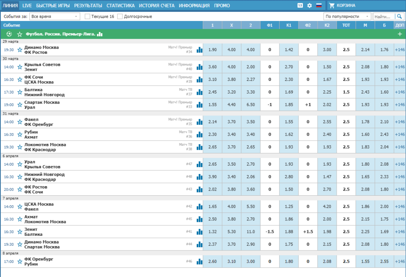This screenshot has height=277, width=406.
Task: Open the БЫСТРЫЕ ИГРЫ menu
Action: [x=53, y=6]
